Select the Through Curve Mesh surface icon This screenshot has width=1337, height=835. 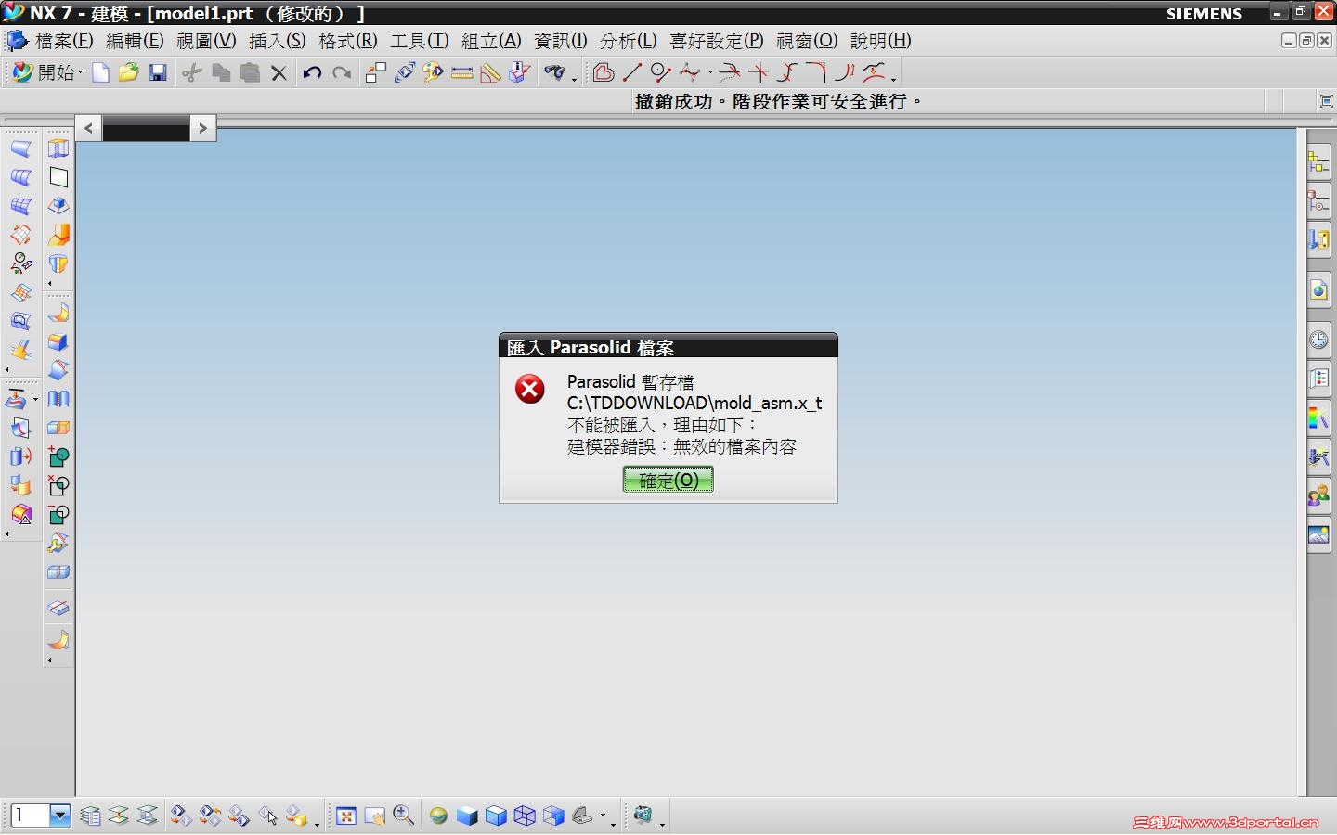20,207
